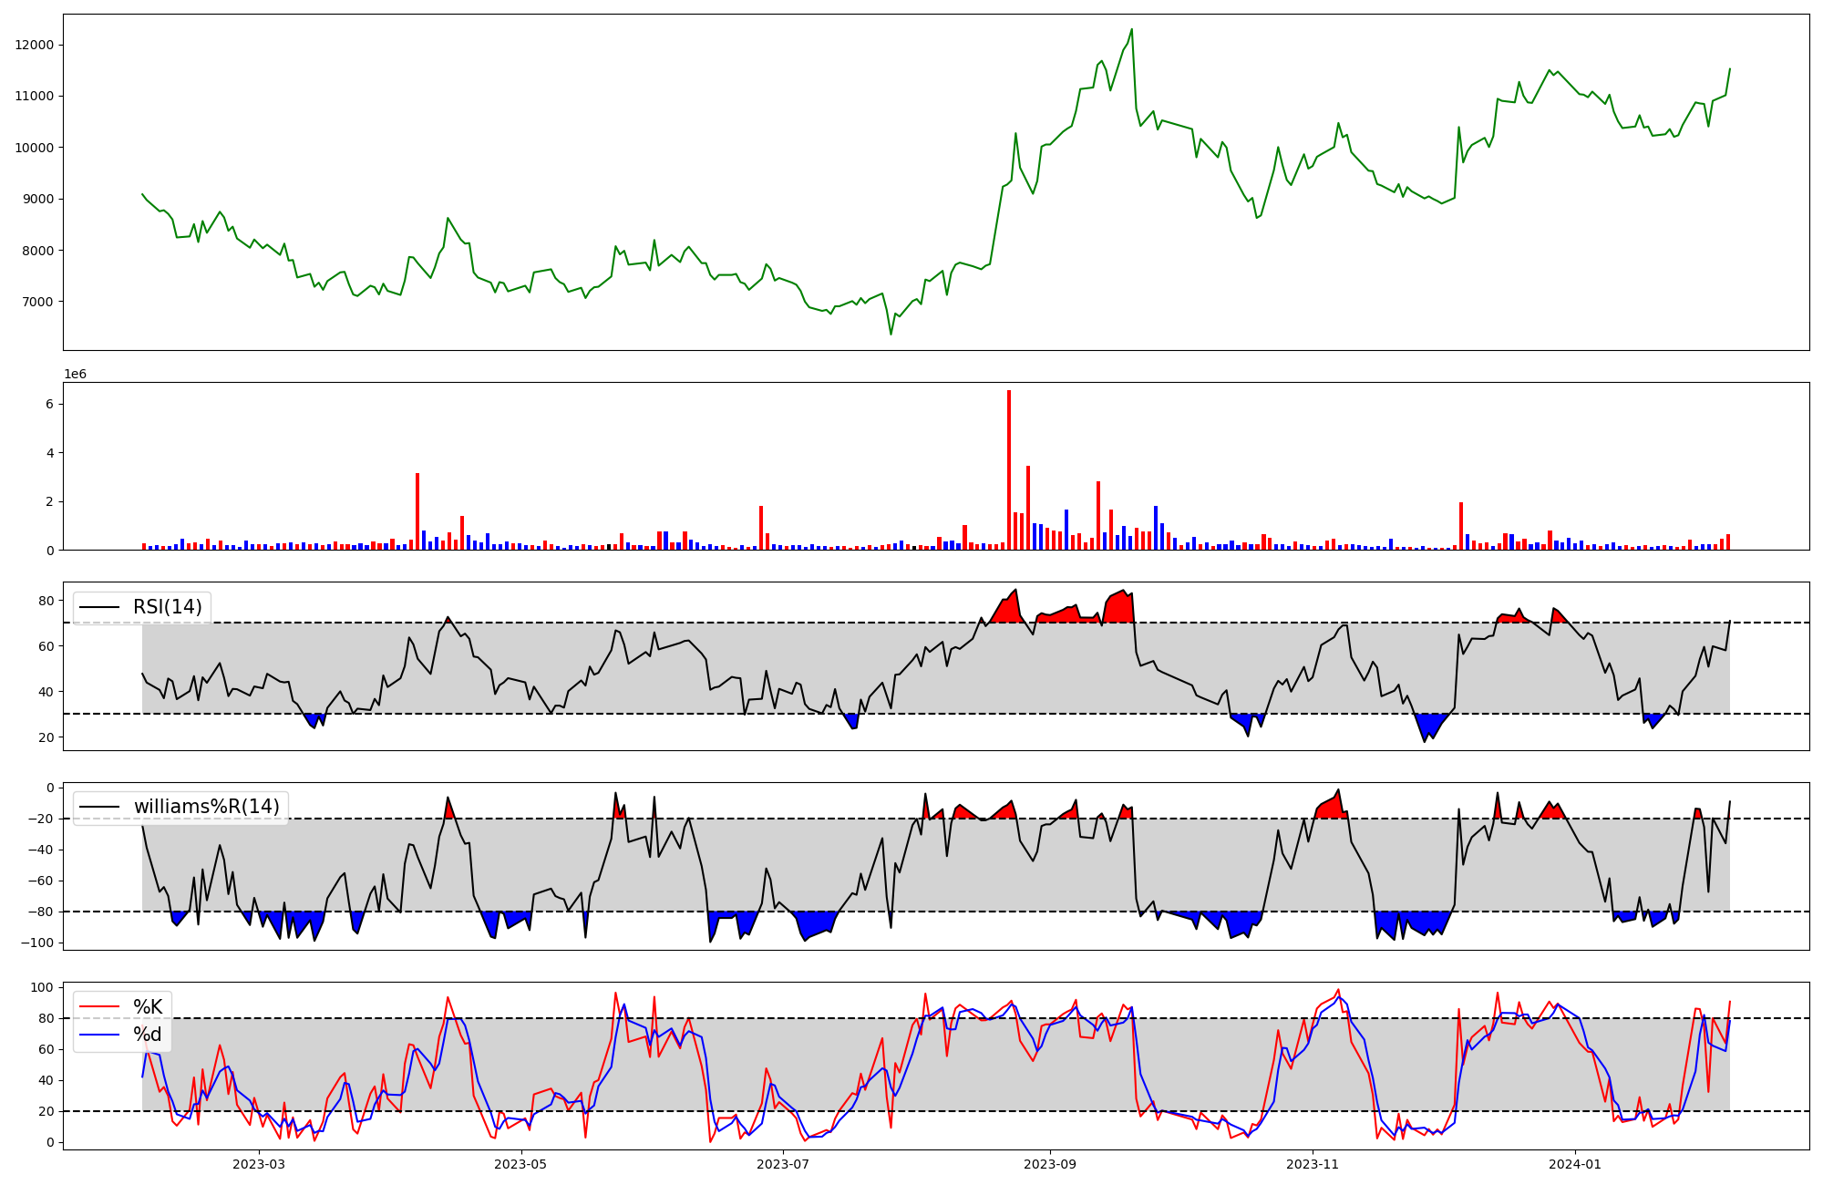Click the 1e6 volume scale label
Image resolution: width=1823 pixels, height=1185 pixels.
(75, 374)
